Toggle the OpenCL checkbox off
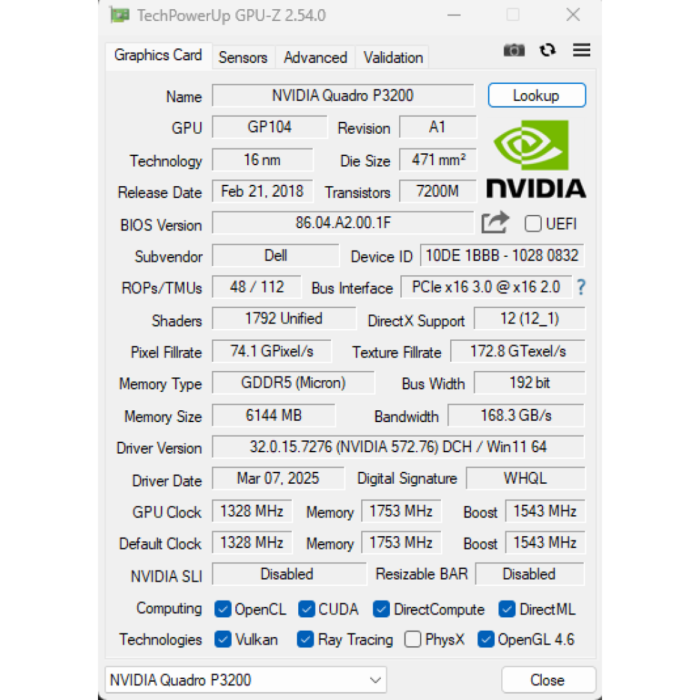Image resolution: width=700 pixels, height=700 pixels. click(x=221, y=609)
